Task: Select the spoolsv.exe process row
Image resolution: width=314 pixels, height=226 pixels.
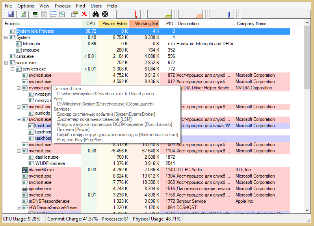Action: click(x=40, y=189)
